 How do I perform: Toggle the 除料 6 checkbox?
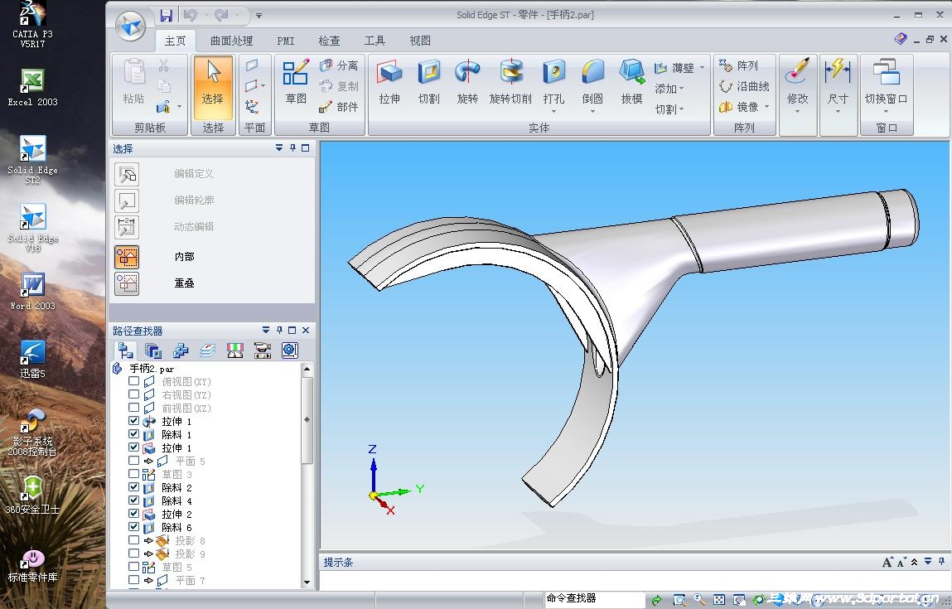[x=133, y=526]
